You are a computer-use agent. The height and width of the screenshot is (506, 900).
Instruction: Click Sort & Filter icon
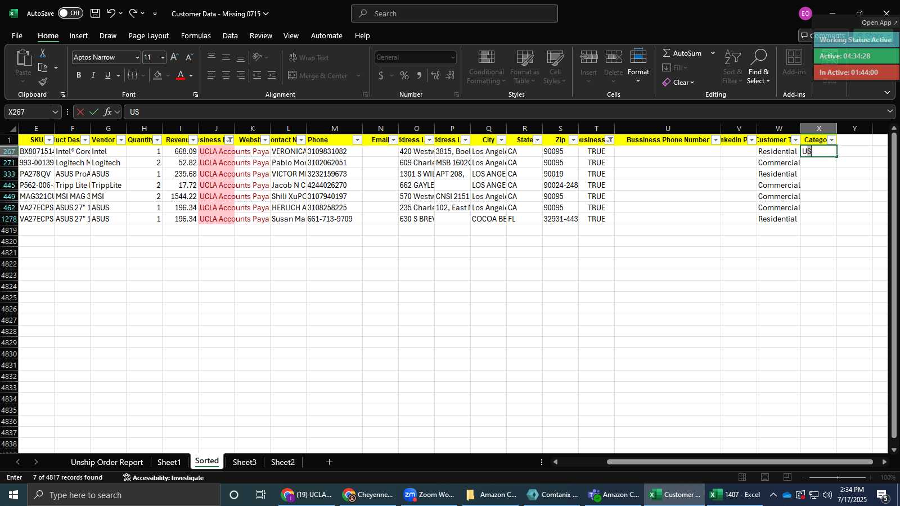tap(732, 67)
